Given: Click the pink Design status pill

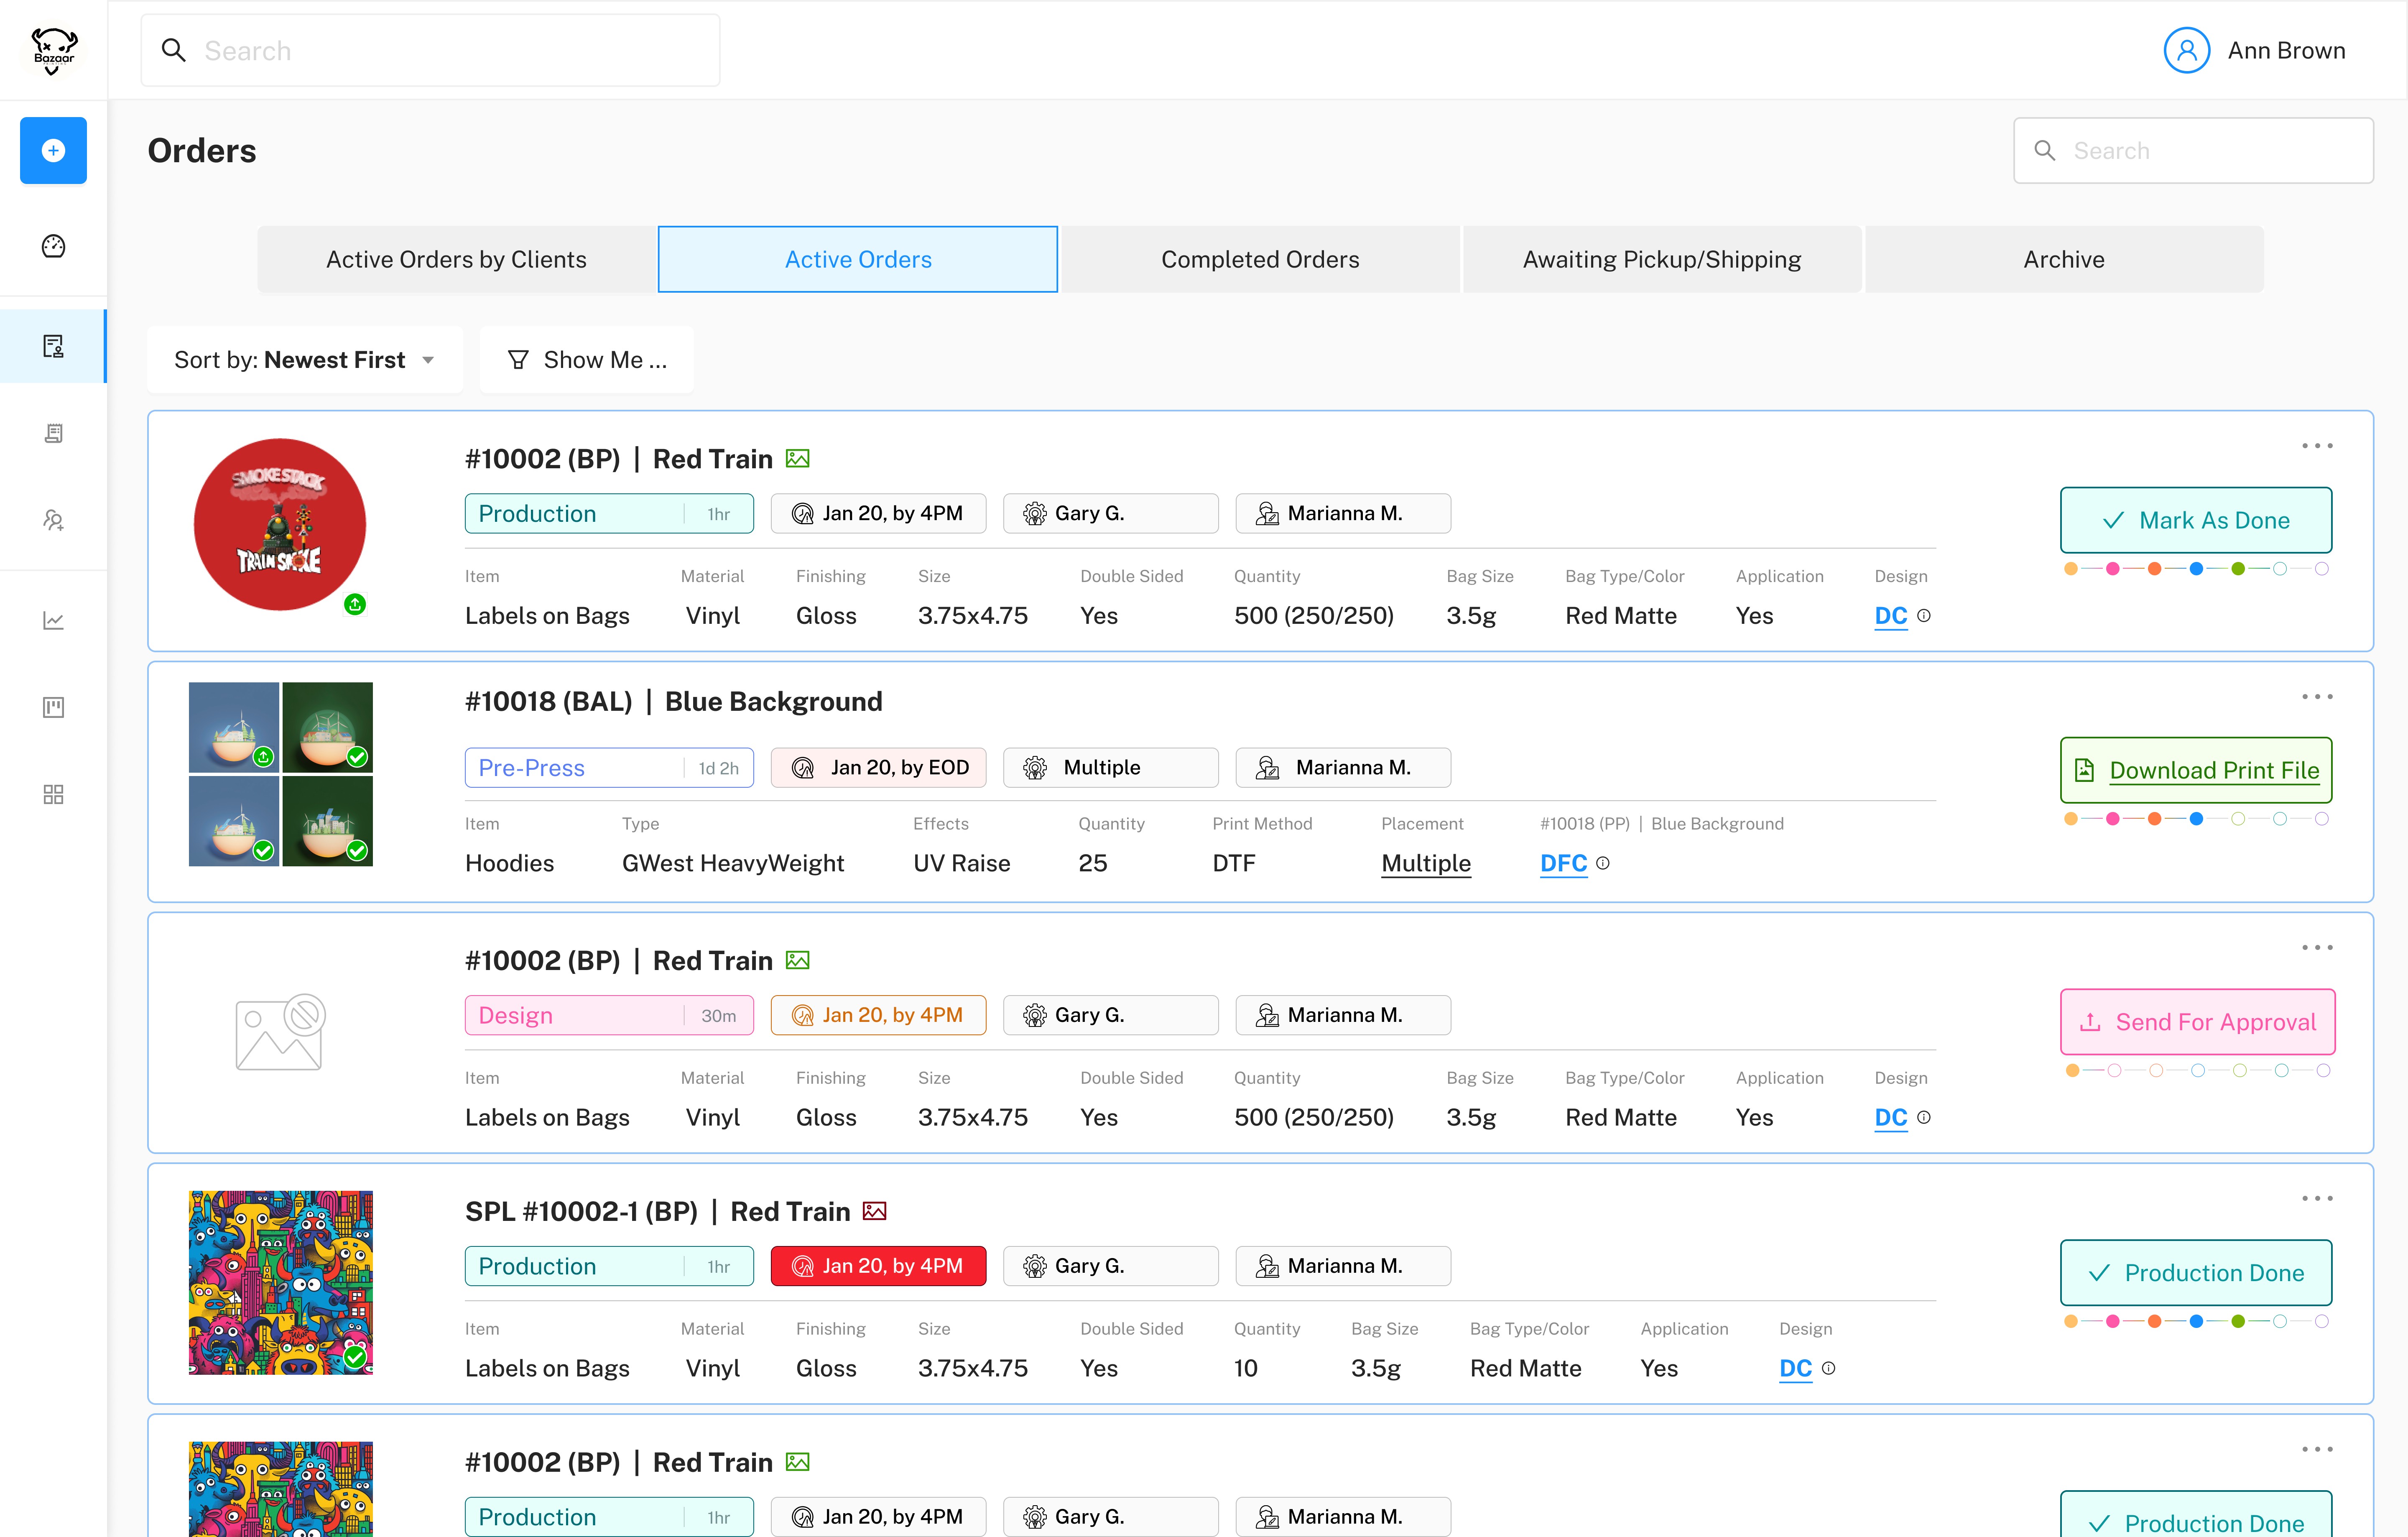Looking at the screenshot, I should [609, 1016].
